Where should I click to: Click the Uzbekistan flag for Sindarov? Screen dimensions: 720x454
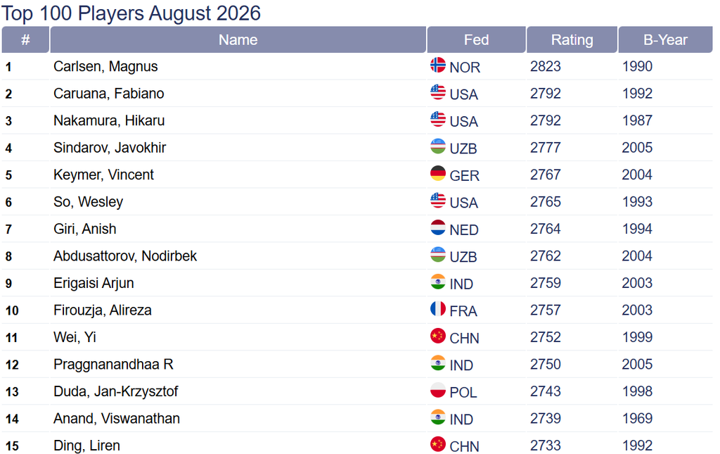(x=437, y=146)
